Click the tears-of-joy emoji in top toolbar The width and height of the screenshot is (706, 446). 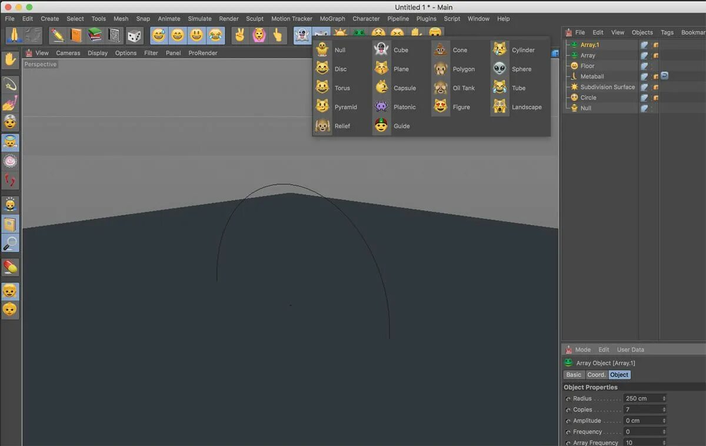click(216, 35)
